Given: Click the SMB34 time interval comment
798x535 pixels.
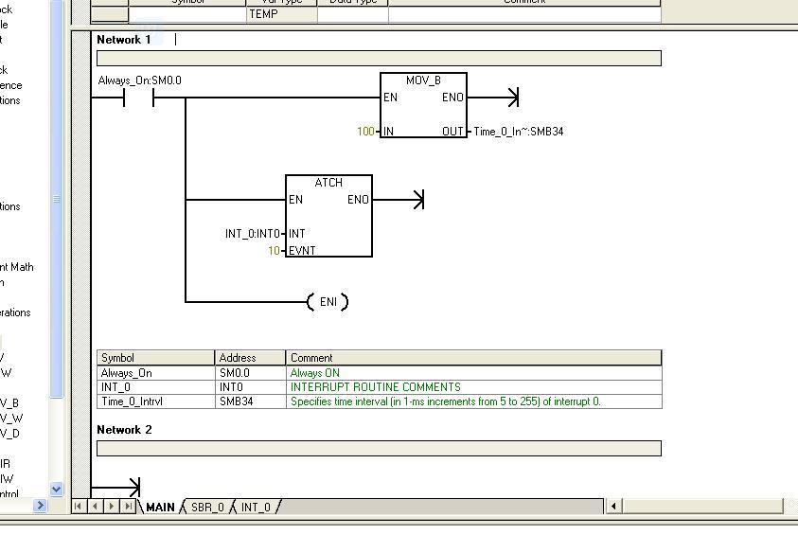Looking at the screenshot, I should (474, 401).
